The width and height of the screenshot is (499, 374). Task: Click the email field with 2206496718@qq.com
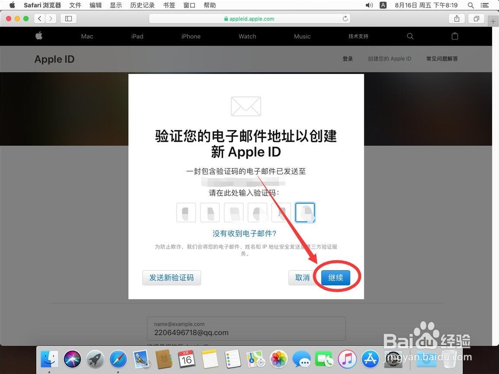click(247, 329)
